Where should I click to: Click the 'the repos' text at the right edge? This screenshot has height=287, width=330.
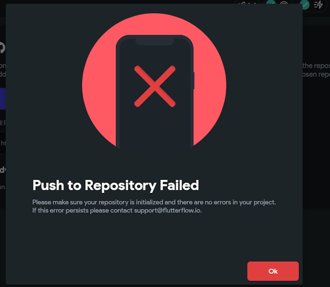tap(316, 66)
